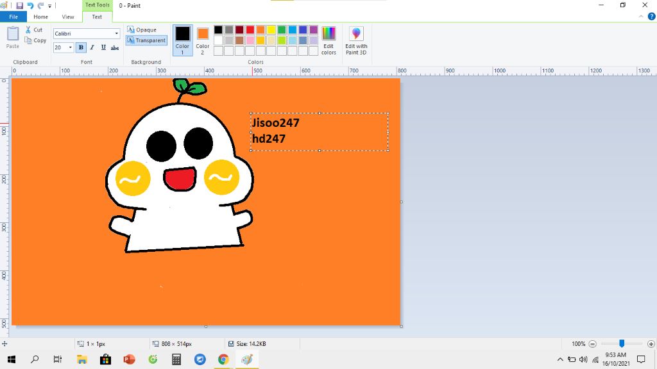Set text background to Transparent
This screenshot has height=369, width=657.
pyautogui.click(x=146, y=40)
